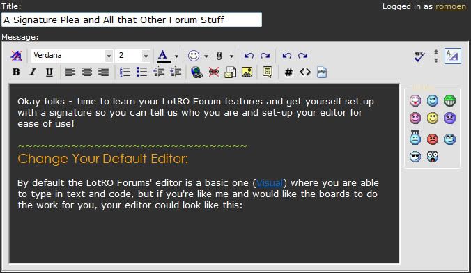Image resolution: width=471 pixels, height=273 pixels.
Task: Click the 'Okay folks' opening paragraph text
Action: click(x=196, y=112)
